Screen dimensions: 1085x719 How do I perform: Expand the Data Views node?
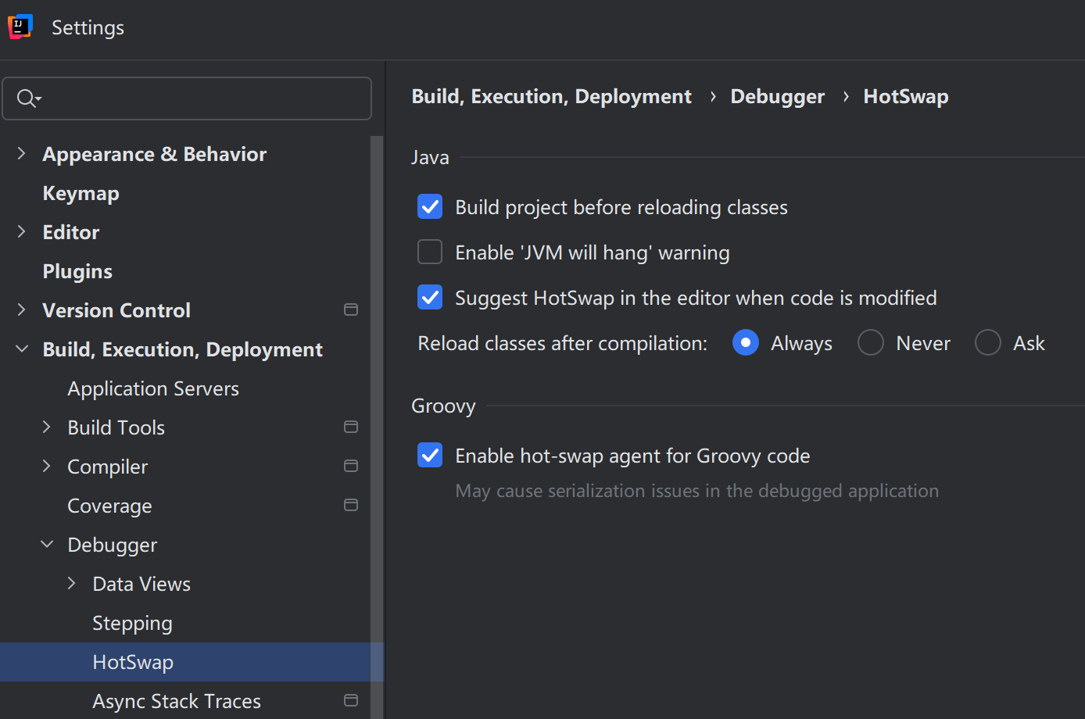point(72,584)
